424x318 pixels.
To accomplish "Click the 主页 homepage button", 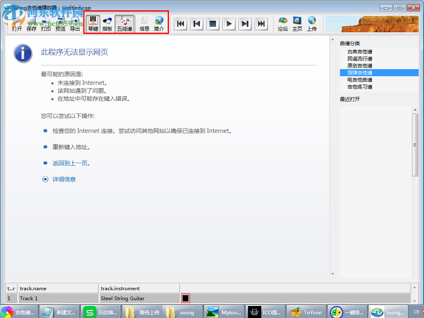I will coord(297,24).
